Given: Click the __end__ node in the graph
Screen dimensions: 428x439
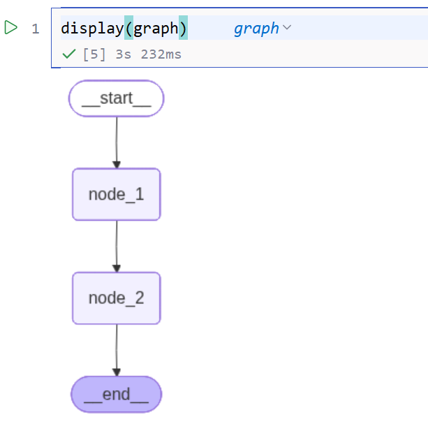Looking at the screenshot, I should (x=116, y=394).
